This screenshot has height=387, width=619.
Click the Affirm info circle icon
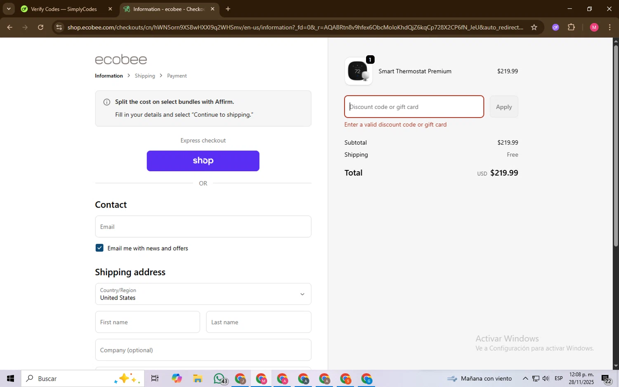[x=106, y=102]
